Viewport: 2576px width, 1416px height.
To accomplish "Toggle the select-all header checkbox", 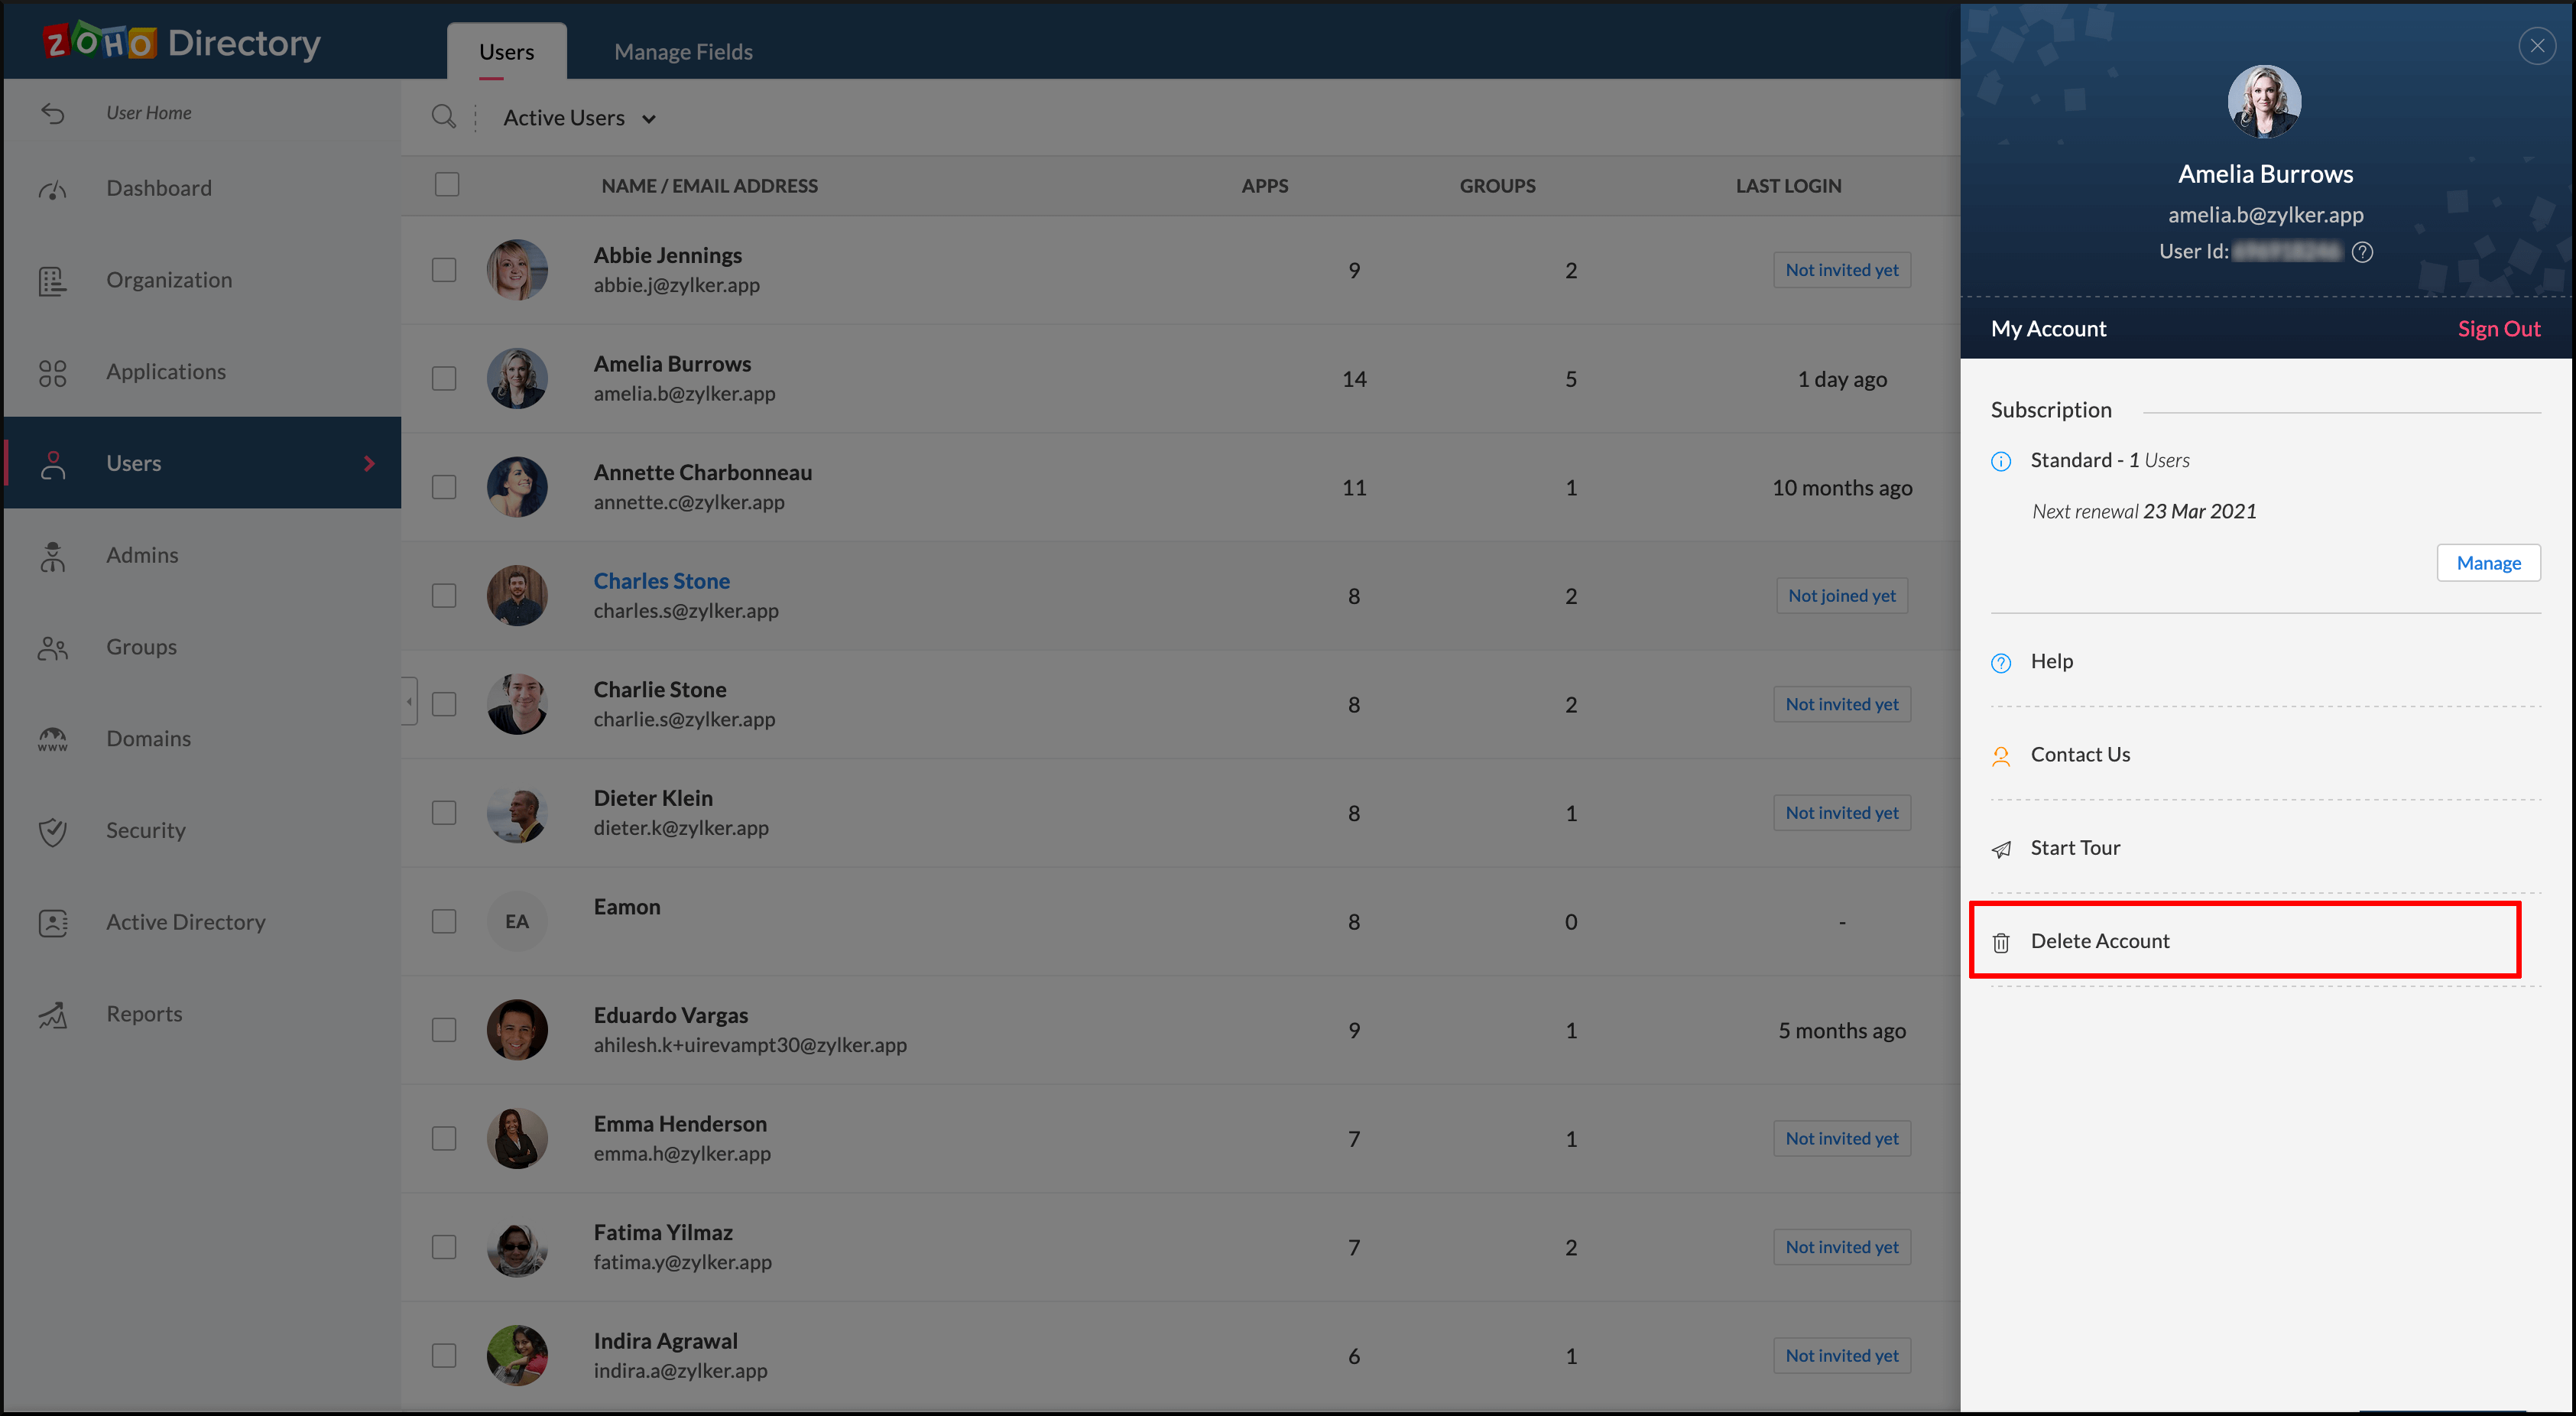I will pyautogui.click(x=447, y=185).
